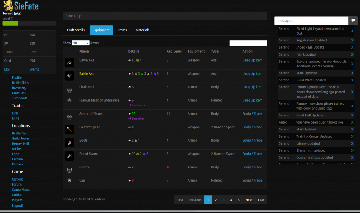
Task: Sort table by Req Level column
Action: (x=174, y=51)
